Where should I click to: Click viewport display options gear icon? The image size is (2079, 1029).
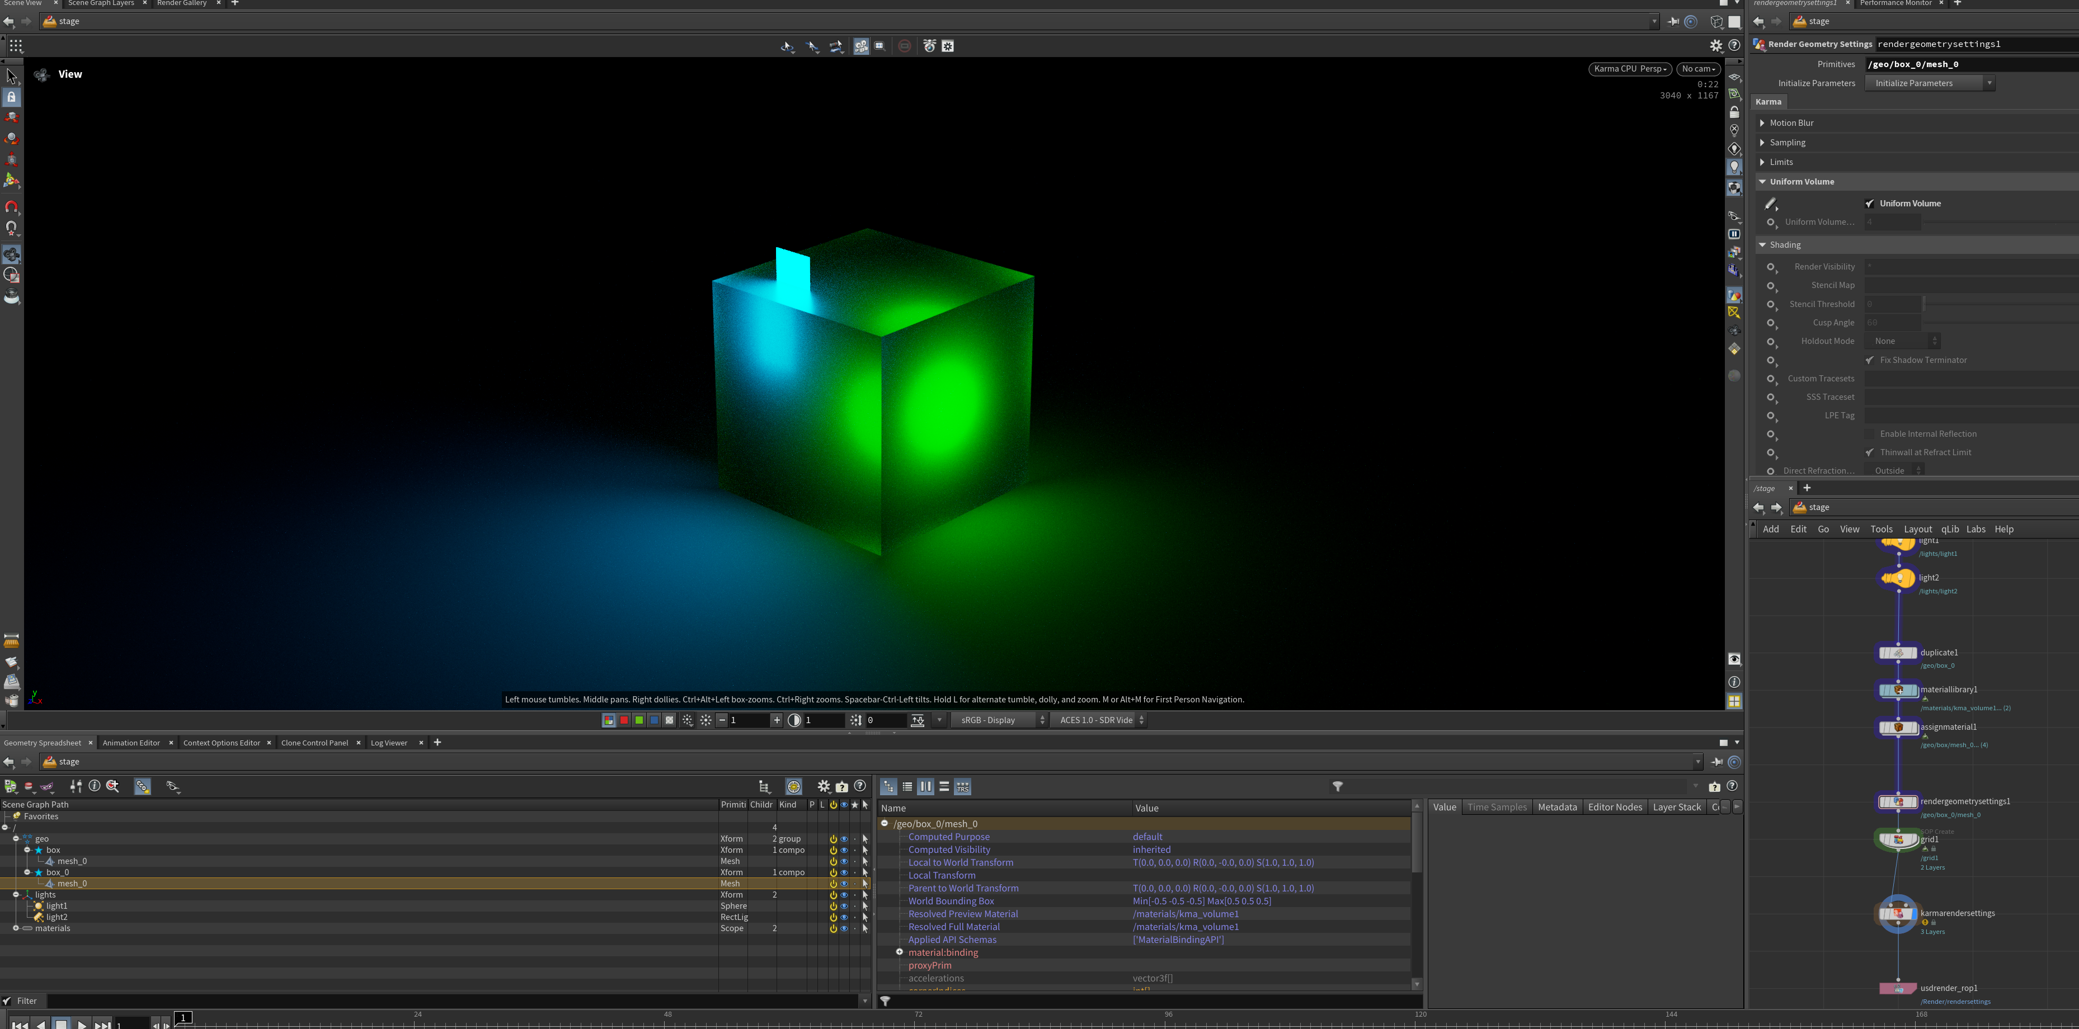pyautogui.click(x=1716, y=46)
